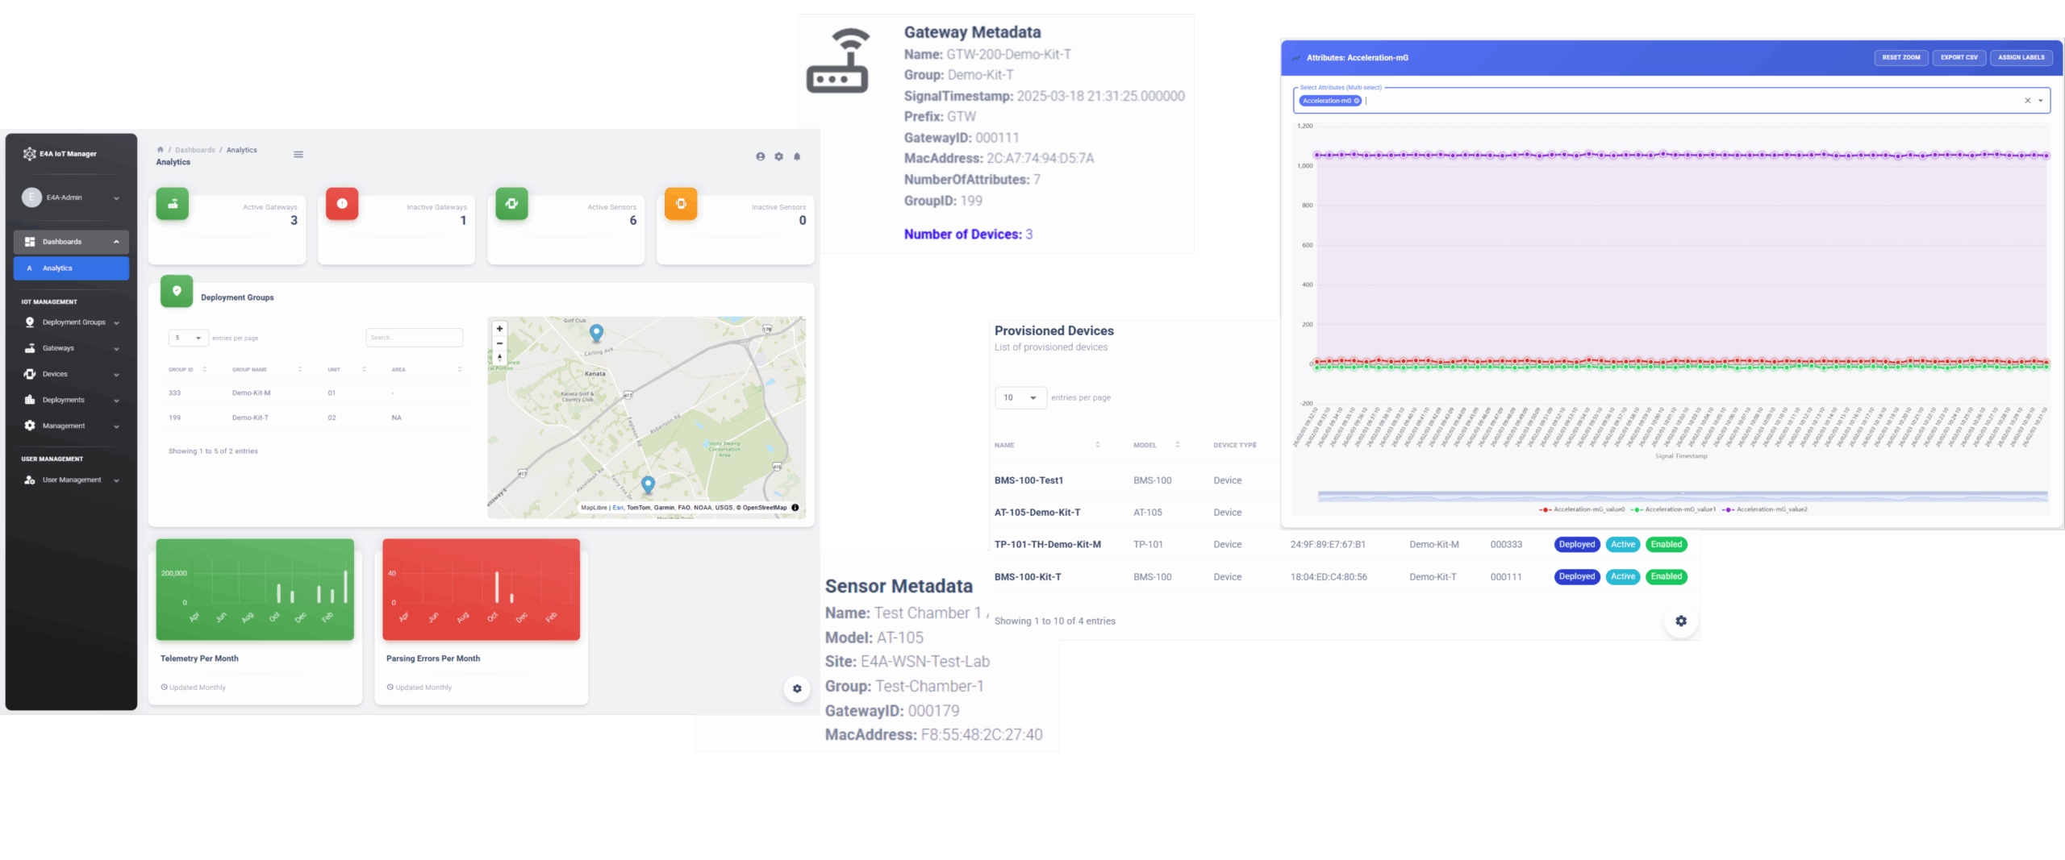
Task: Click the Reset Zoom button
Action: coord(1900,58)
